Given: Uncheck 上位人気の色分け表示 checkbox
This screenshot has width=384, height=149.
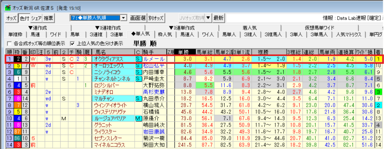Looking at the screenshot, I should 72,44.
